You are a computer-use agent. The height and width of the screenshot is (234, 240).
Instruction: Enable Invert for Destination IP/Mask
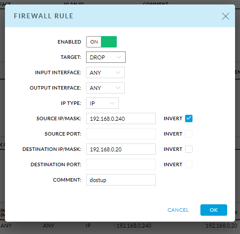click(x=189, y=149)
